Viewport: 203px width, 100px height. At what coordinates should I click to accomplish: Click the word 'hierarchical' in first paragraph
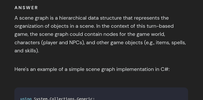point(73,18)
